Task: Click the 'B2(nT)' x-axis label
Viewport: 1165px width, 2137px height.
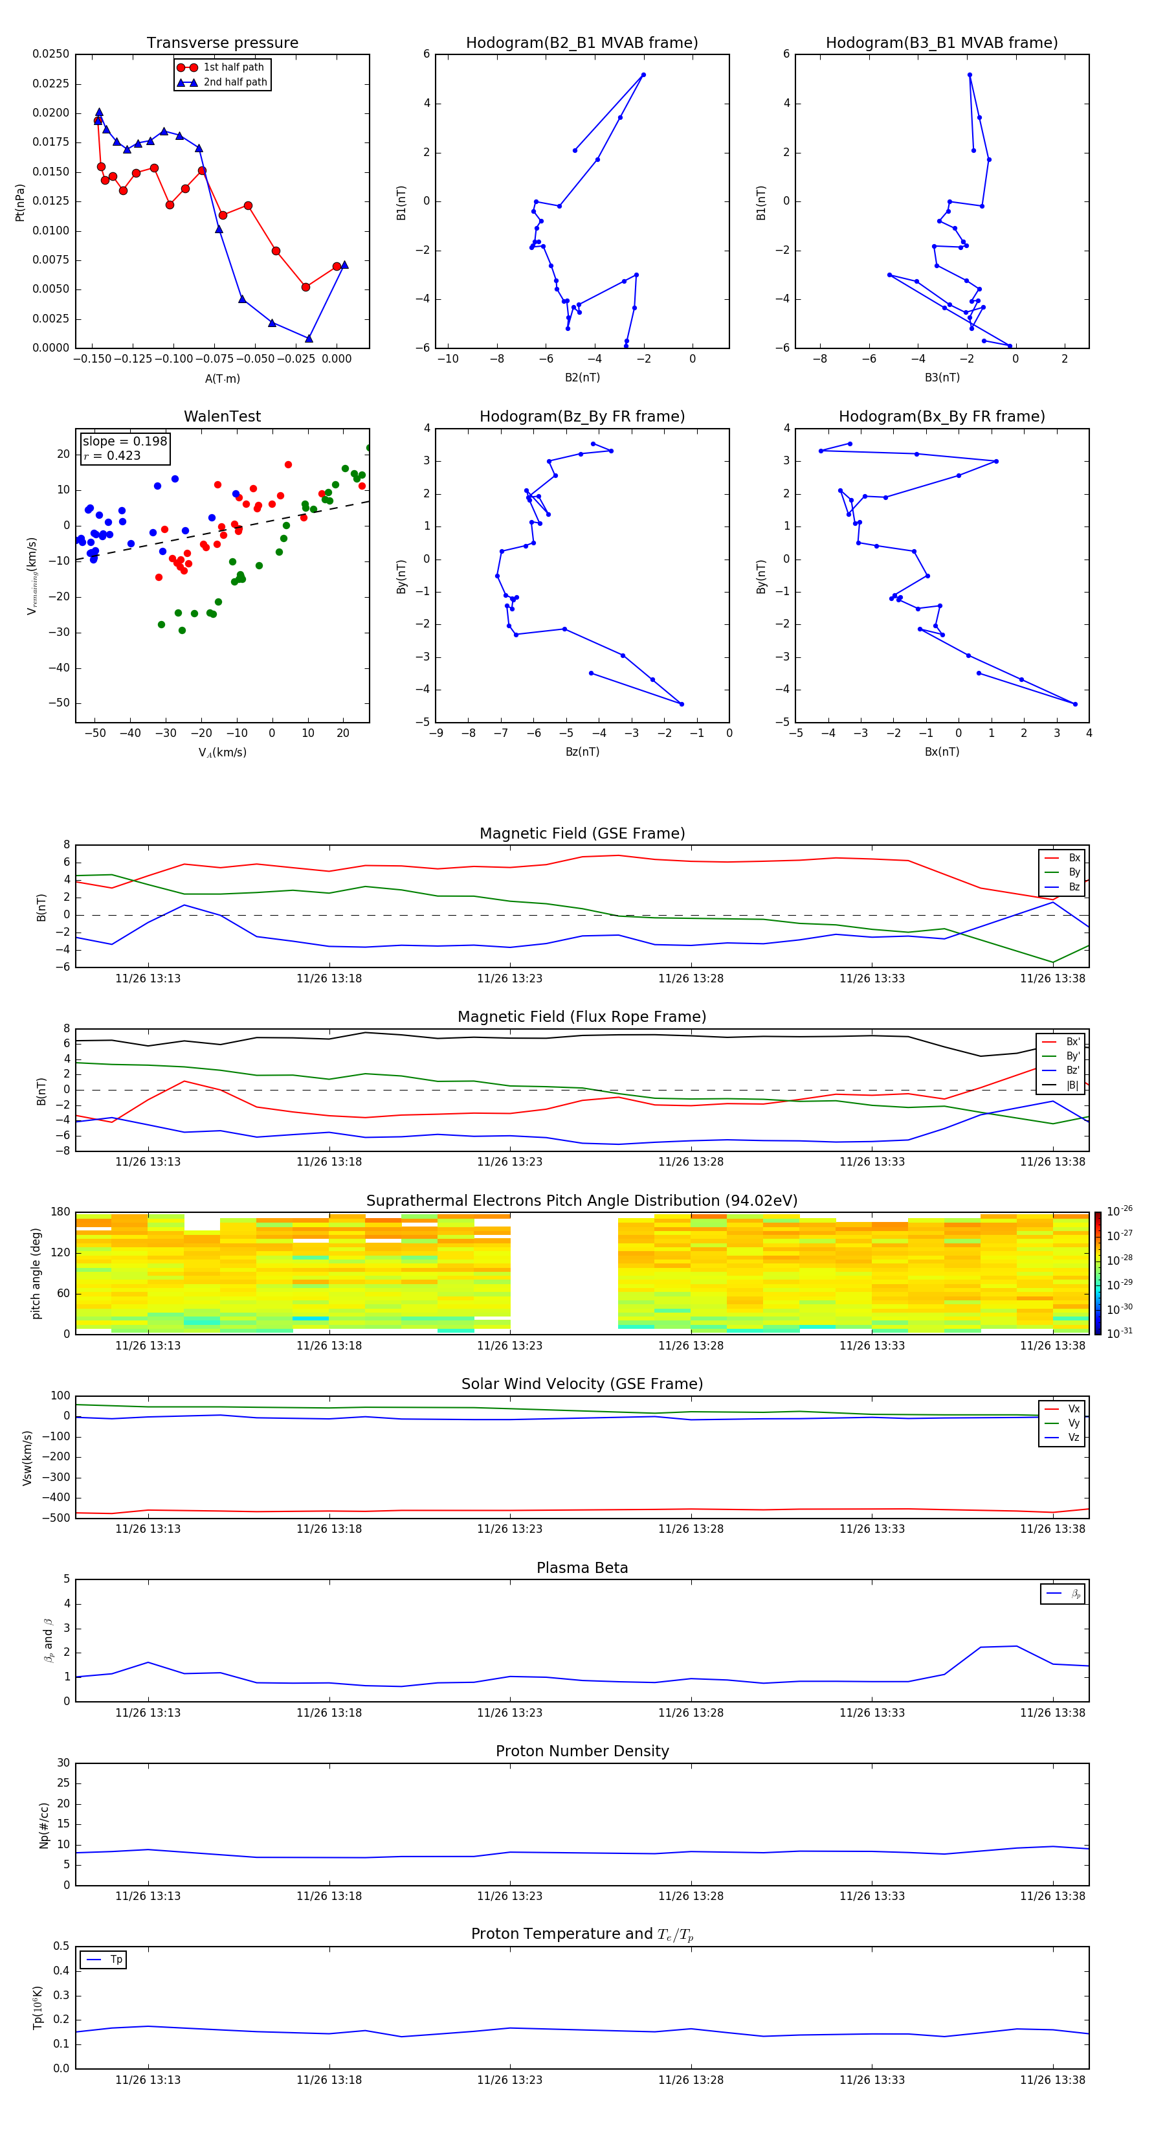Action: [x=582, y=378]
